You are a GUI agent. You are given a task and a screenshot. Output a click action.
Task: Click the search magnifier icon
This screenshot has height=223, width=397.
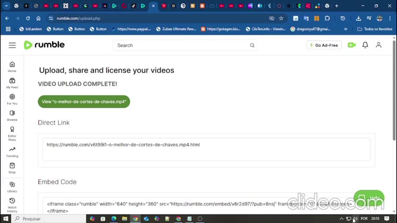[x=252, y=45]
